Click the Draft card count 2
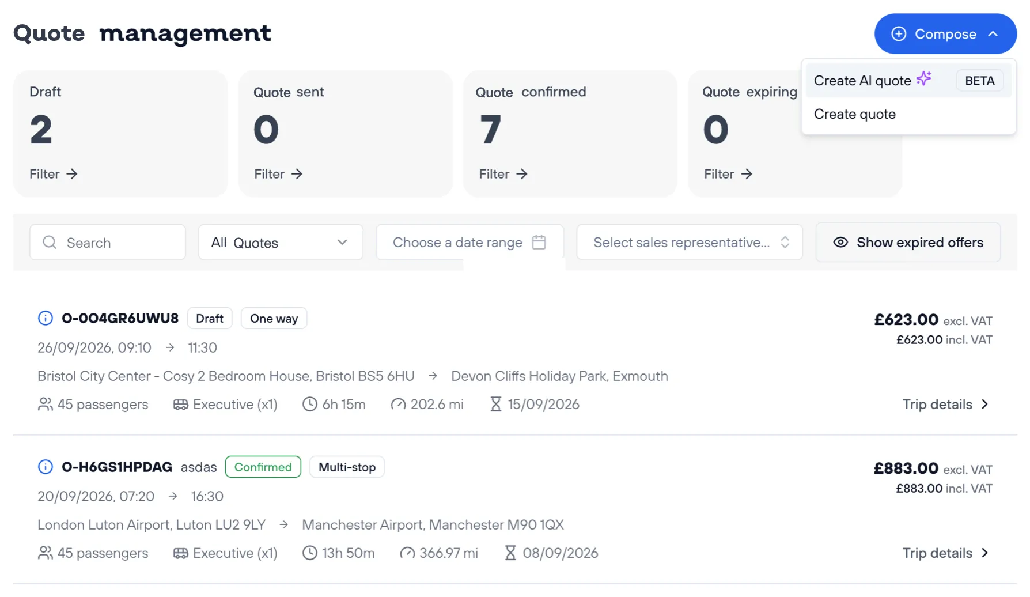 click(x=41, y=130)
